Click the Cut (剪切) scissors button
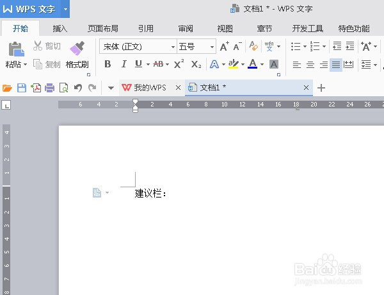The image size is (384, 295). 47,46
